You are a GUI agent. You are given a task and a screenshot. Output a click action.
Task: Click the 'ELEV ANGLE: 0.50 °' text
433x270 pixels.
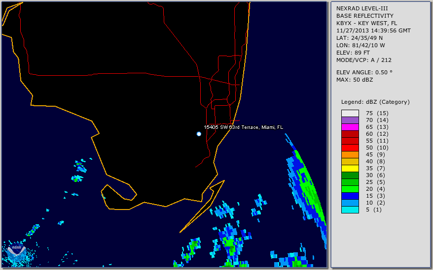point(364,72)
